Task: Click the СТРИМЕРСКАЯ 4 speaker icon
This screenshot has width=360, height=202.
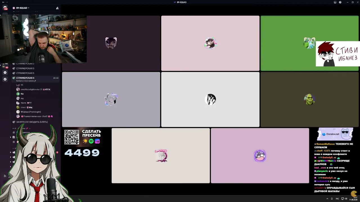Action: 14,78
